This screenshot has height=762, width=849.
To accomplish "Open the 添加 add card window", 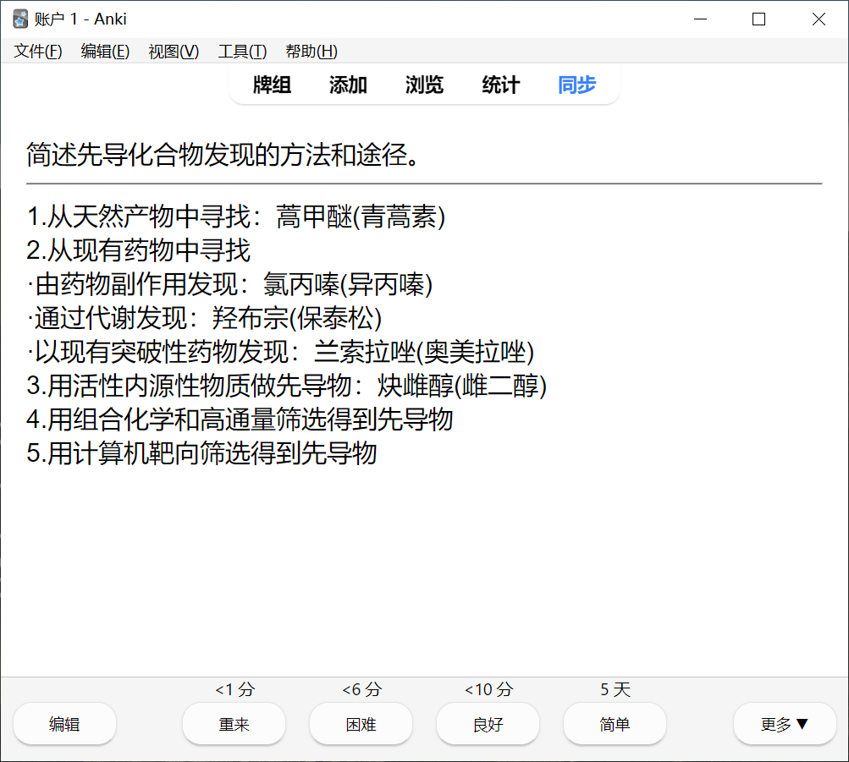I will [x=348, y=85].
